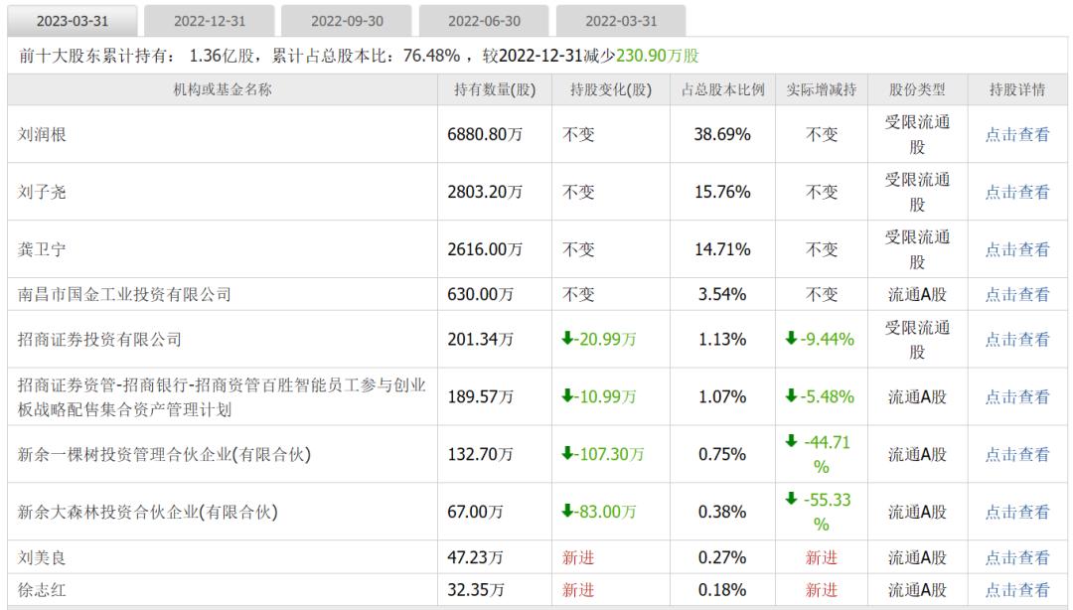The image size is (1073, 610).
Task: Open 点击查看 for 新余大森林投资合伙企业
Action: point(1017,512)
